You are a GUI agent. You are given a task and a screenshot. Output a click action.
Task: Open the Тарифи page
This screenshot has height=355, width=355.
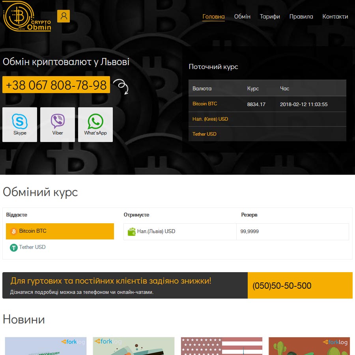coord(270,17)
